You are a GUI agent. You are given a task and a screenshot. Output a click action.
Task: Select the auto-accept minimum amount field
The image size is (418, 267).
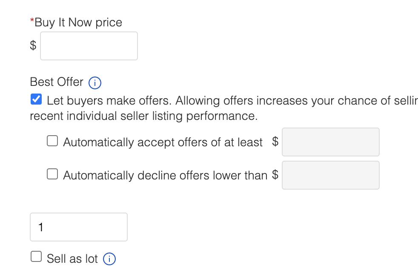[x=331, y=142]
